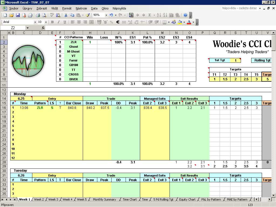The image size is (276, 207).
Task: Activate the Format Painter brush
Action: 88,15
